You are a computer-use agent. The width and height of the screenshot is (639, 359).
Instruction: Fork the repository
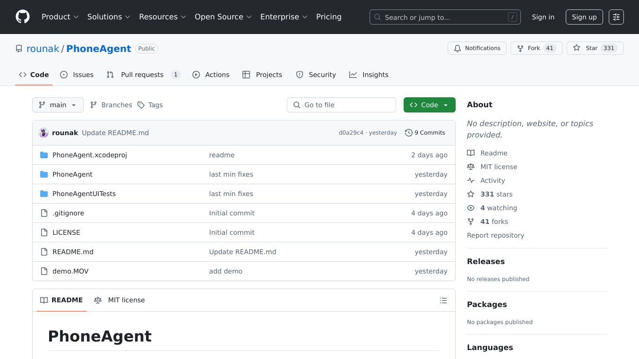click(528, 48)
